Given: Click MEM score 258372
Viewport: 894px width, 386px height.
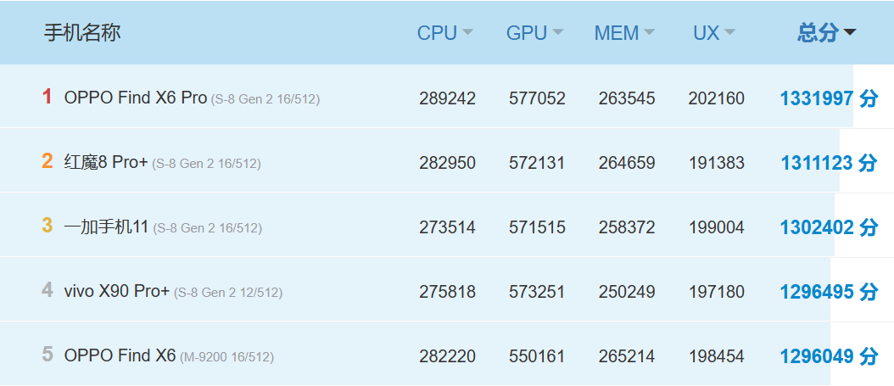Looking at the screenshot, I should [x=627, y=227].
